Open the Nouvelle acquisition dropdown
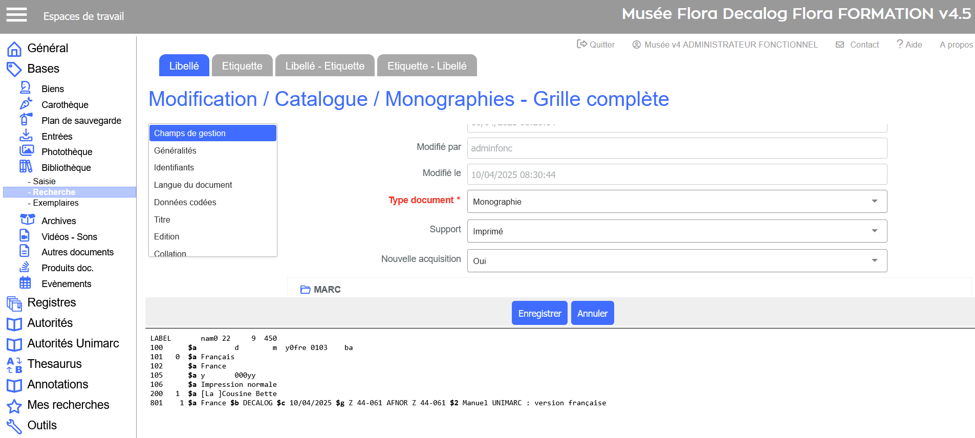975x438 pixels. tap(676, 261)
